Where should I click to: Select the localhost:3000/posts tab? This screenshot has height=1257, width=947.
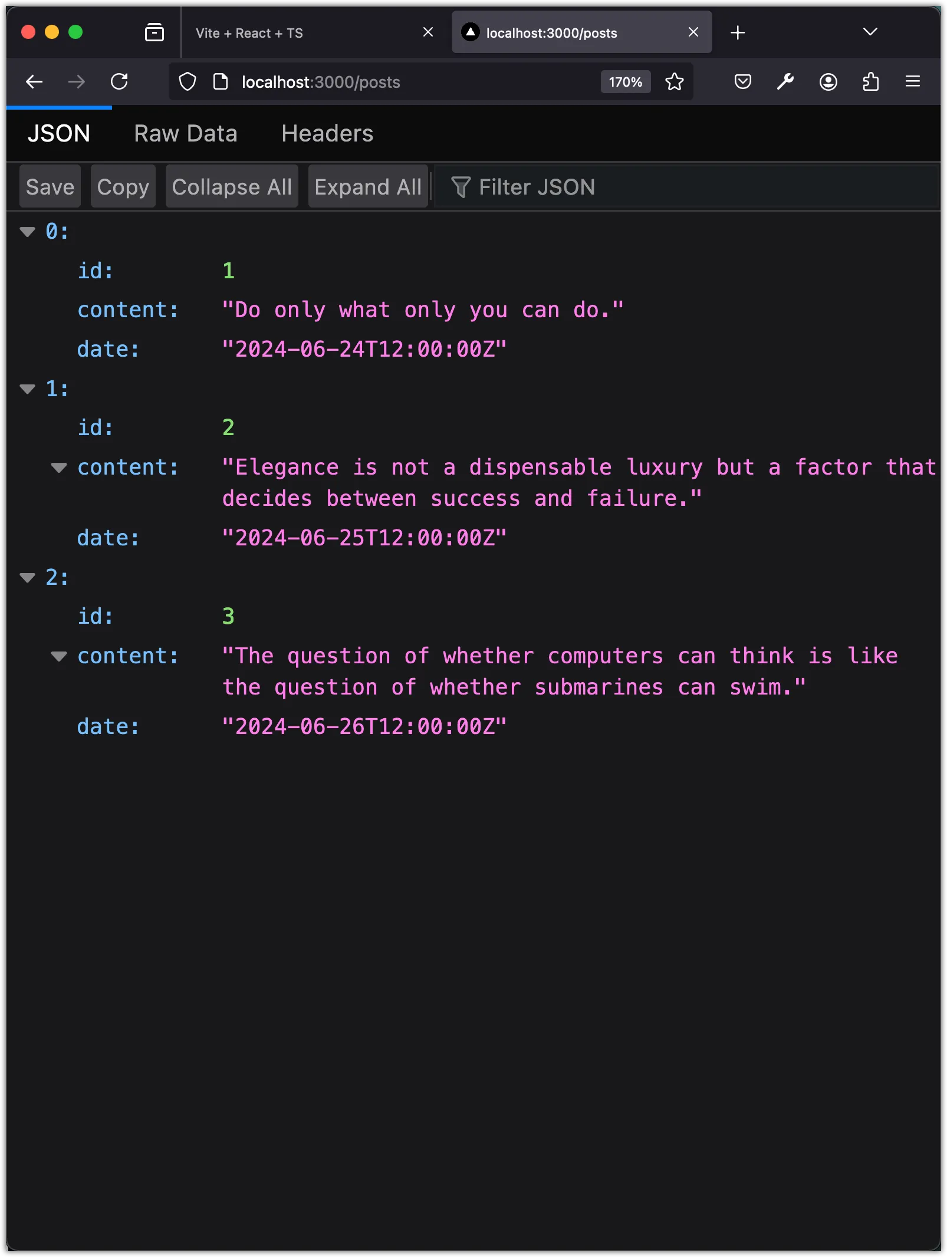click(x=581, y=32)
